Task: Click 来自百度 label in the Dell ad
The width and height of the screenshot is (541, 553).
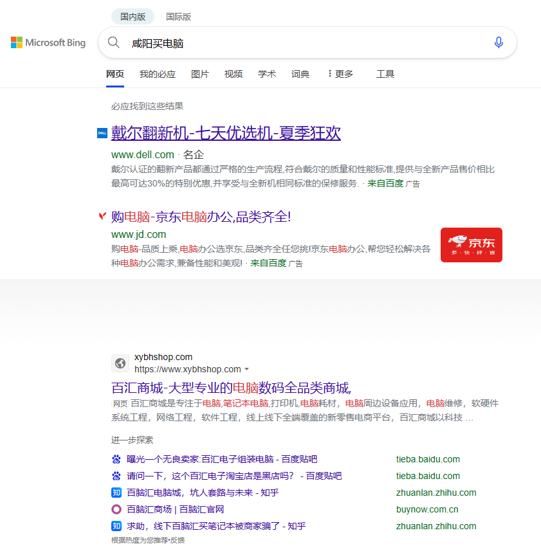Action: [x=385, y=183]
